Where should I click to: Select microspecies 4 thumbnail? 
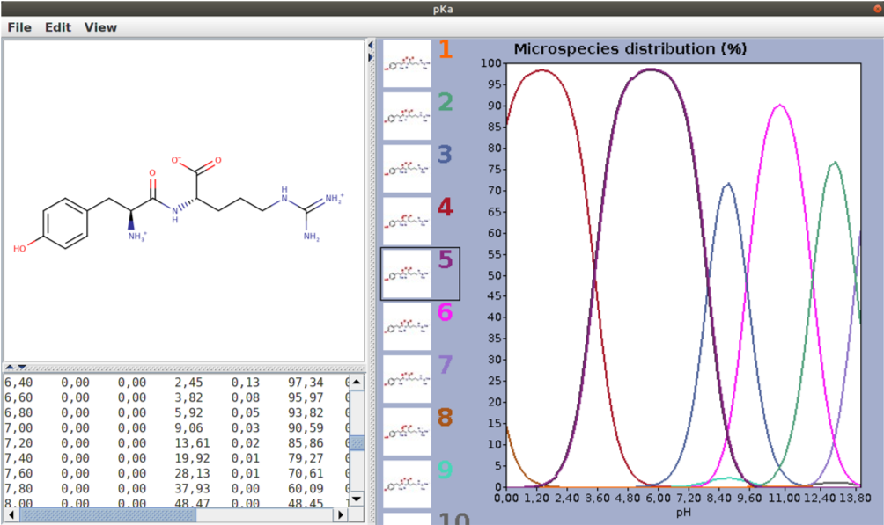(407, 221)
